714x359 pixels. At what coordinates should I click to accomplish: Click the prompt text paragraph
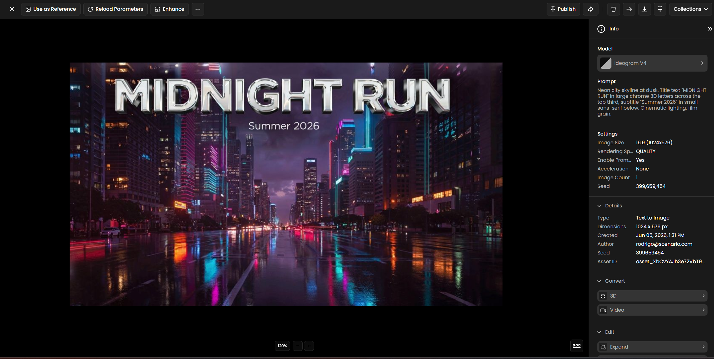(652, 102)
